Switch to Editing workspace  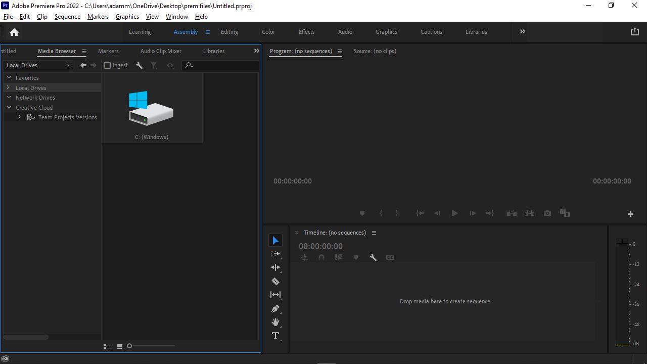tap(229, 32)
